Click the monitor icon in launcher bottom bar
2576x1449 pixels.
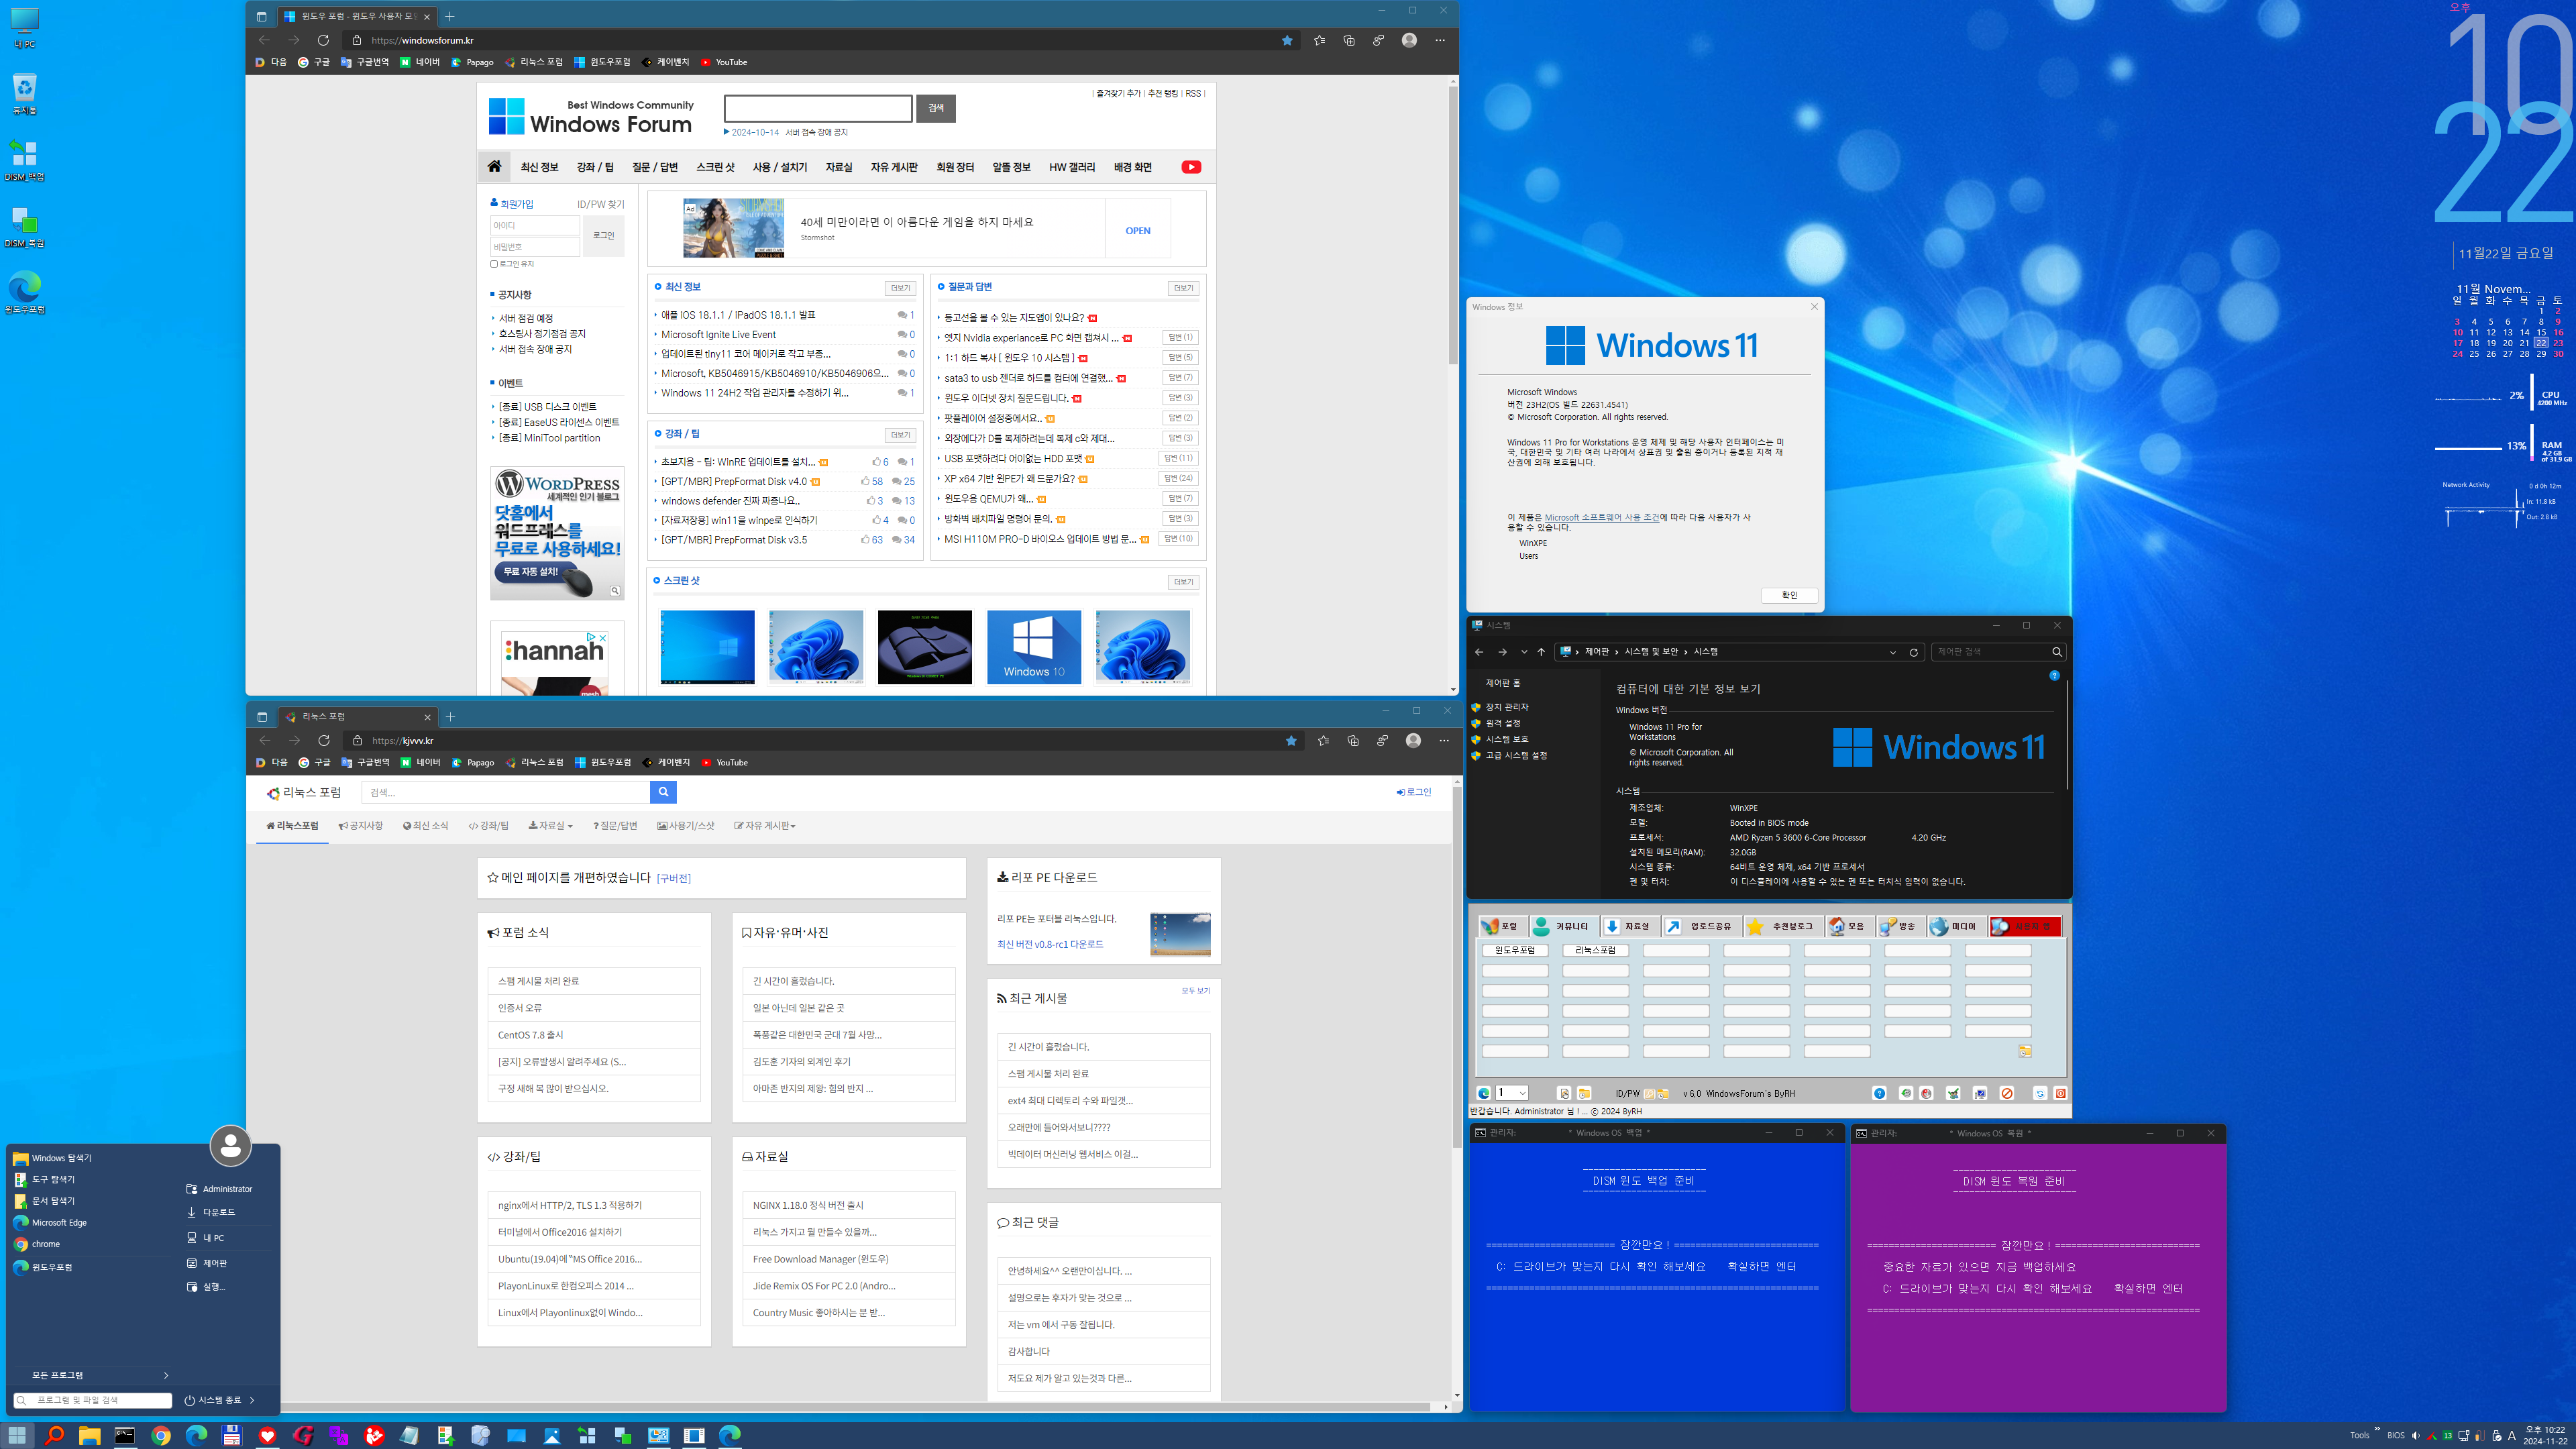(1980, 1093)
